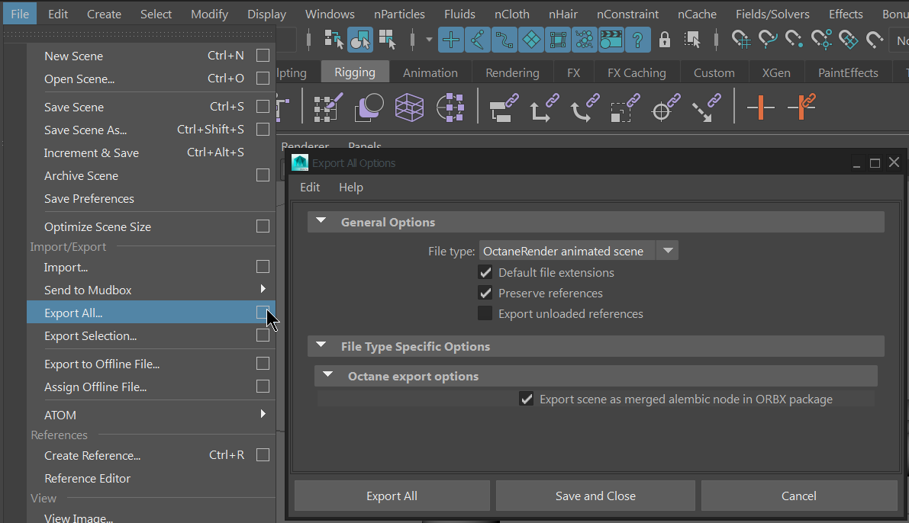Click the Cancel button

click(799, 496)
